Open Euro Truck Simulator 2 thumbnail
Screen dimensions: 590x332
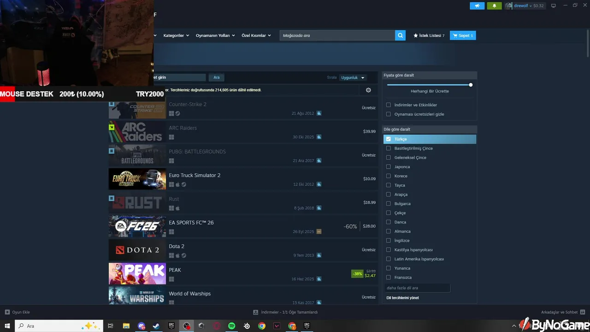pyautogui.click(x=137, y=179)
